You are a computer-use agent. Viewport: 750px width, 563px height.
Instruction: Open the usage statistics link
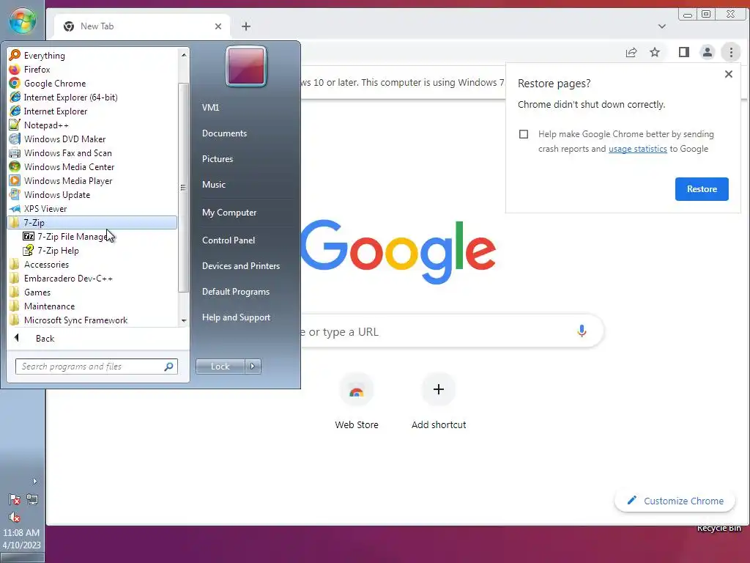(638, 149)
